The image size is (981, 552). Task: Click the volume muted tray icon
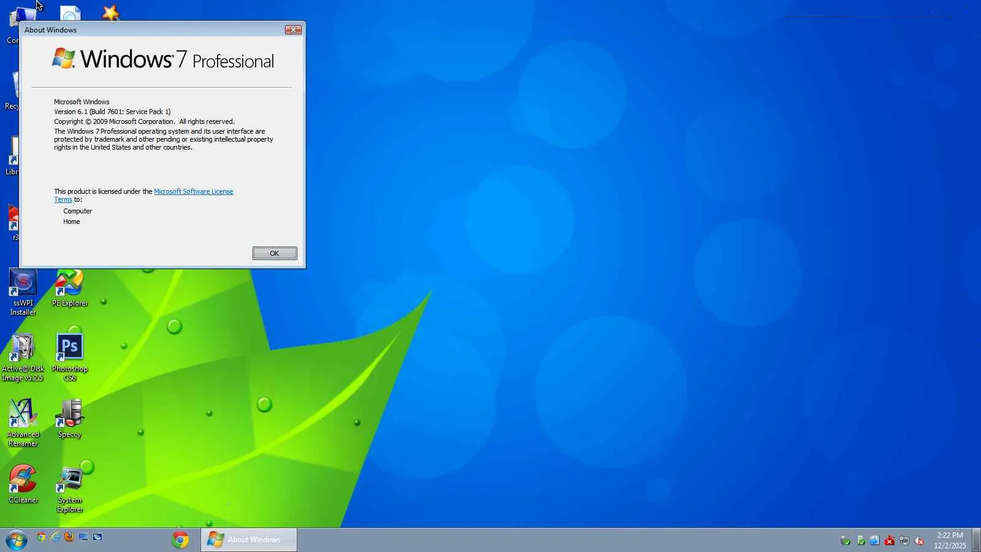pyautogui.click(x=919, y=540)
